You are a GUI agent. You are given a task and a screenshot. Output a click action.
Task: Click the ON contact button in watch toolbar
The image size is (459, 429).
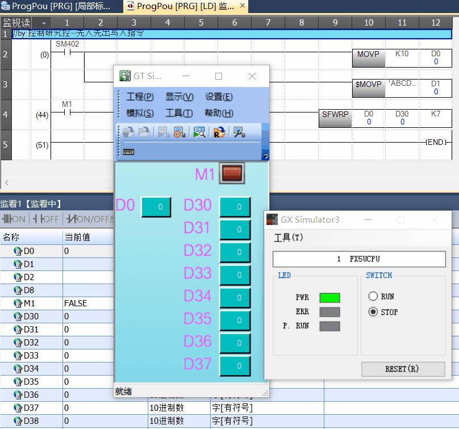14,219
